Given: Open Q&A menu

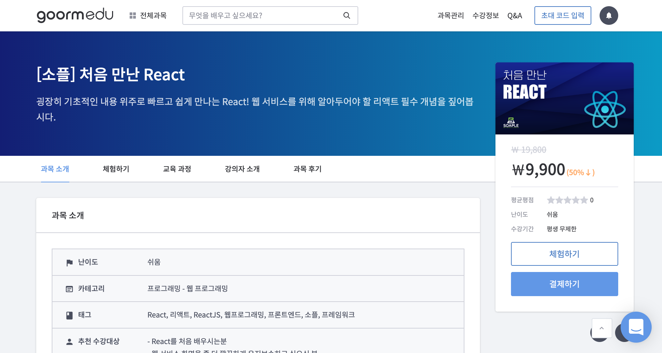Looking at the screenshot, I should pyautogui.click(x=515, y=16).
